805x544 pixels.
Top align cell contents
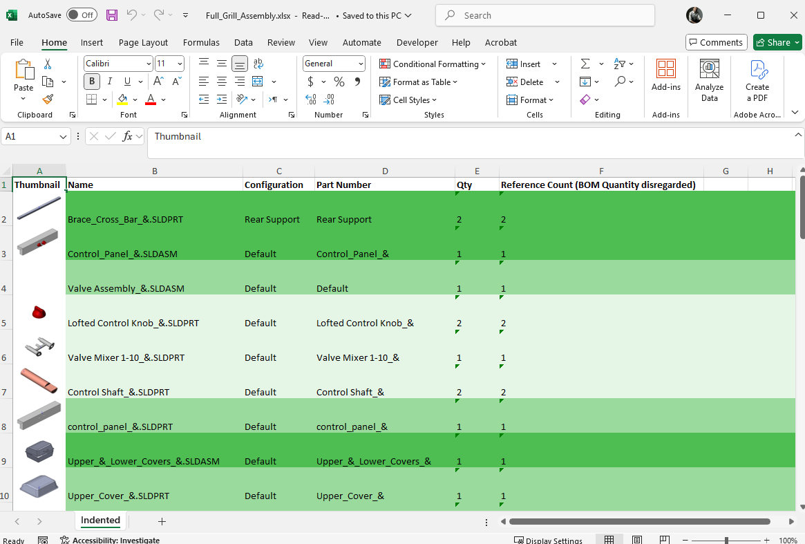coord(204,63)
